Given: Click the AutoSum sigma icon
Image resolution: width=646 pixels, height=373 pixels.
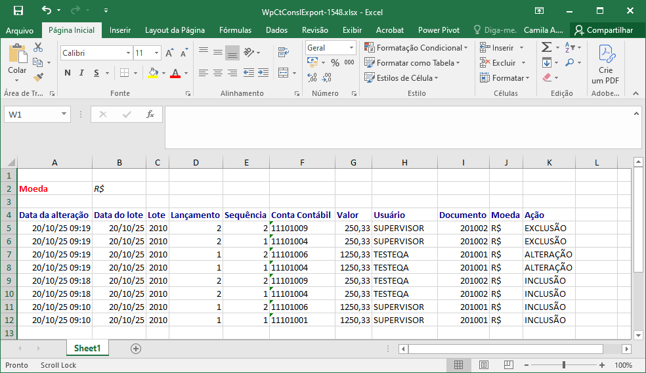Looking at the screenshot, I should [x=546, y=47].
